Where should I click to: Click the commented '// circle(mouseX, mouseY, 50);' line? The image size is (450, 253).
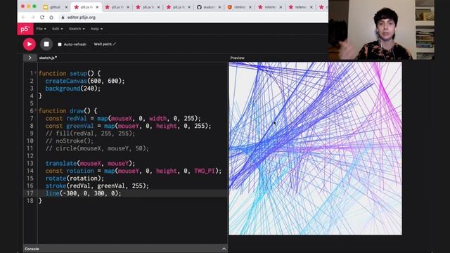pos(97,148)
